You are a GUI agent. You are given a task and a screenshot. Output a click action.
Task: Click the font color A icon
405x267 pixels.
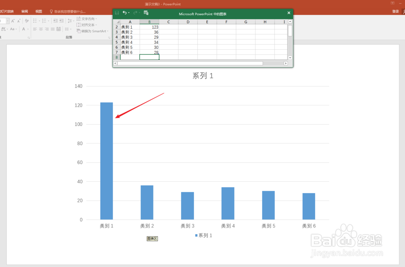pyautogui.click(x=23, y=29)
